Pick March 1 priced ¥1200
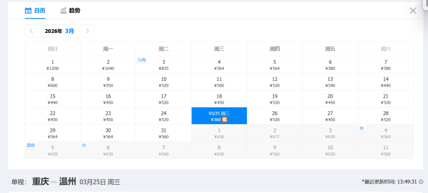This screenshot has width=428, height=193. (x=53, y=65)
